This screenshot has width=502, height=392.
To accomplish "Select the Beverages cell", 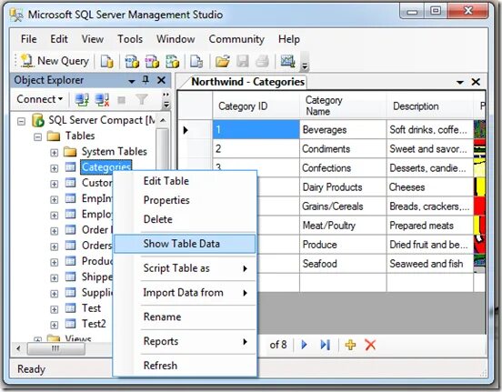I will point(343,130).
